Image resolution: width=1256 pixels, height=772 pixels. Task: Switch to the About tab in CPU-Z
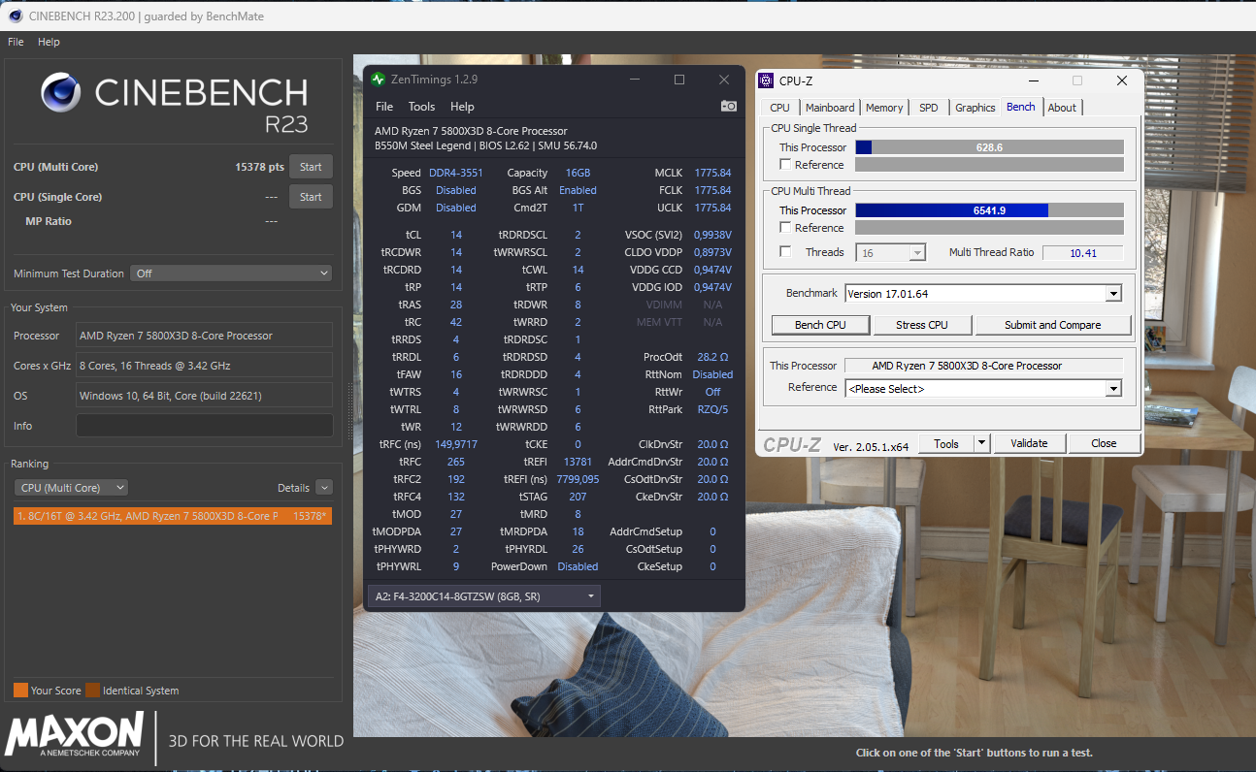pos(1062,108)
